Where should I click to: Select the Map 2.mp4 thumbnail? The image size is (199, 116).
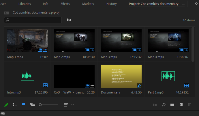tap(74, 41)
